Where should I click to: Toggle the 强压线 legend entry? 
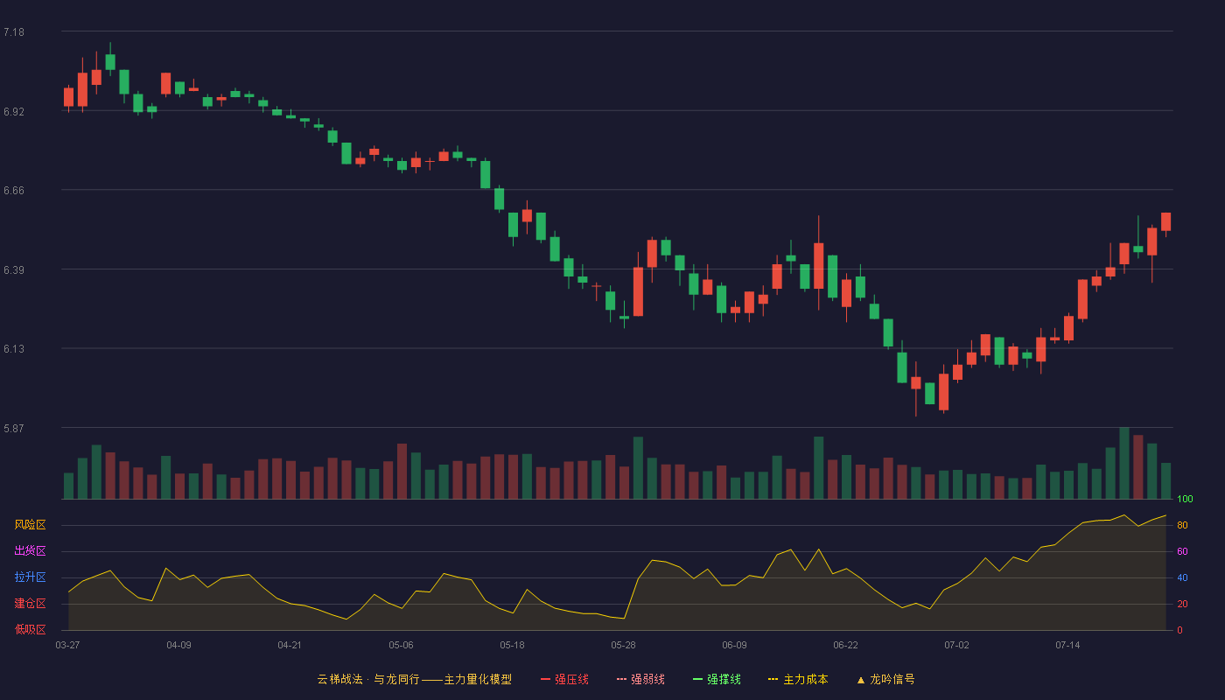564,679
